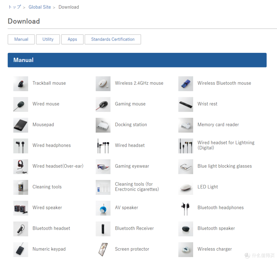Image resolution: width=277 pixels, height=261 pixels.
Task: Open the Wireless 2.4GHz mouse text link
Action: (x=139, y=83)
